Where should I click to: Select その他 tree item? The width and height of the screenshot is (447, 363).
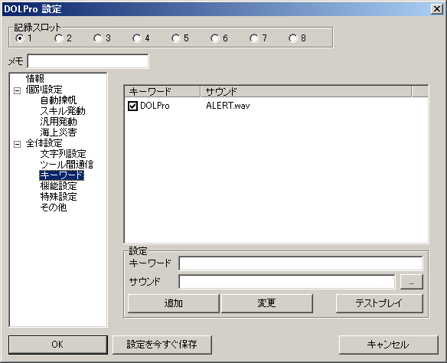pyautogui.click(x=54, y=208)
